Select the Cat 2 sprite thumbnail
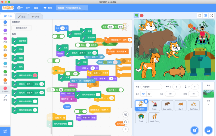The height and width of the screenshot is (136, 216). (x=180, y=106)
